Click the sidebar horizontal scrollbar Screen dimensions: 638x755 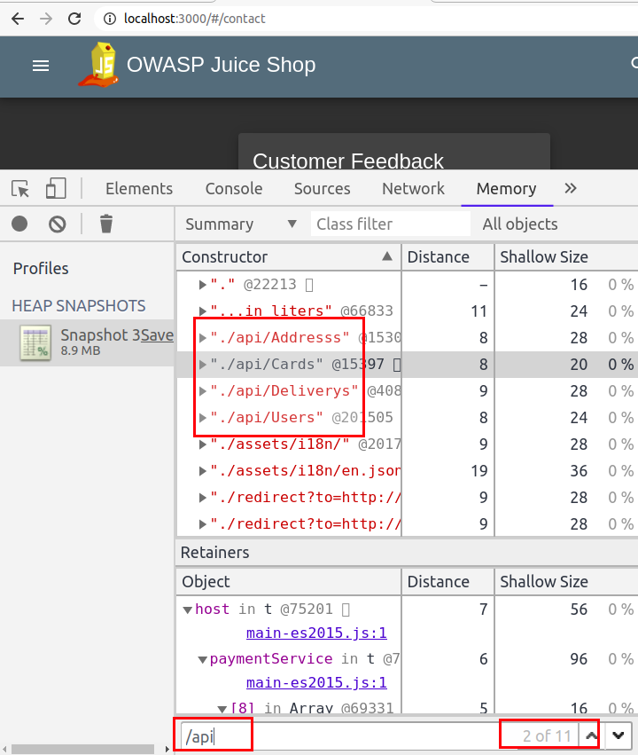(82, 749)
